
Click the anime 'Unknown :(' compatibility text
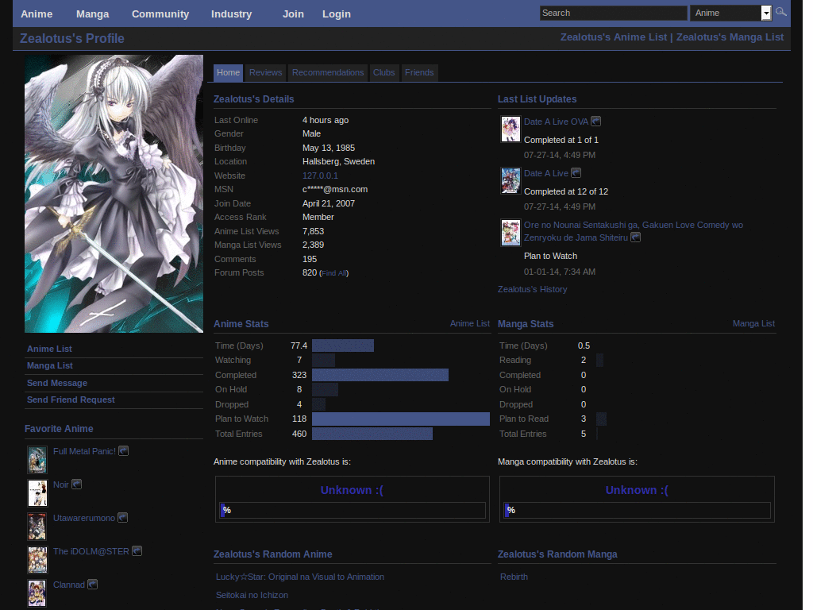[352, 490]
